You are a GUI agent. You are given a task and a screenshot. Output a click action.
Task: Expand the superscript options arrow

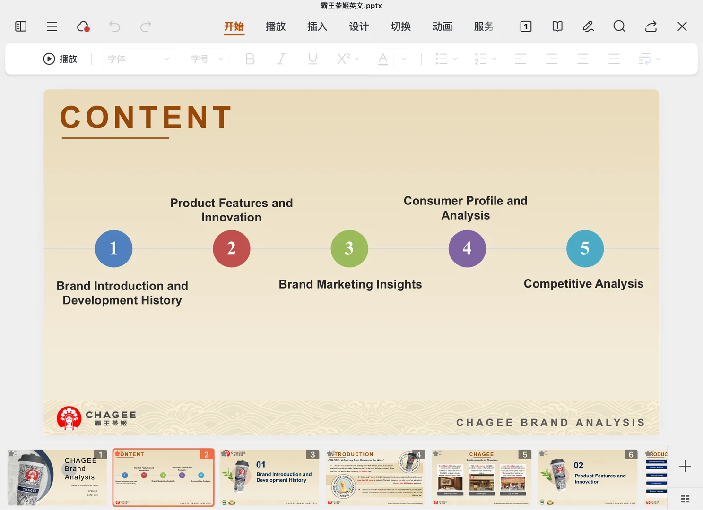(x=357, y=59)
